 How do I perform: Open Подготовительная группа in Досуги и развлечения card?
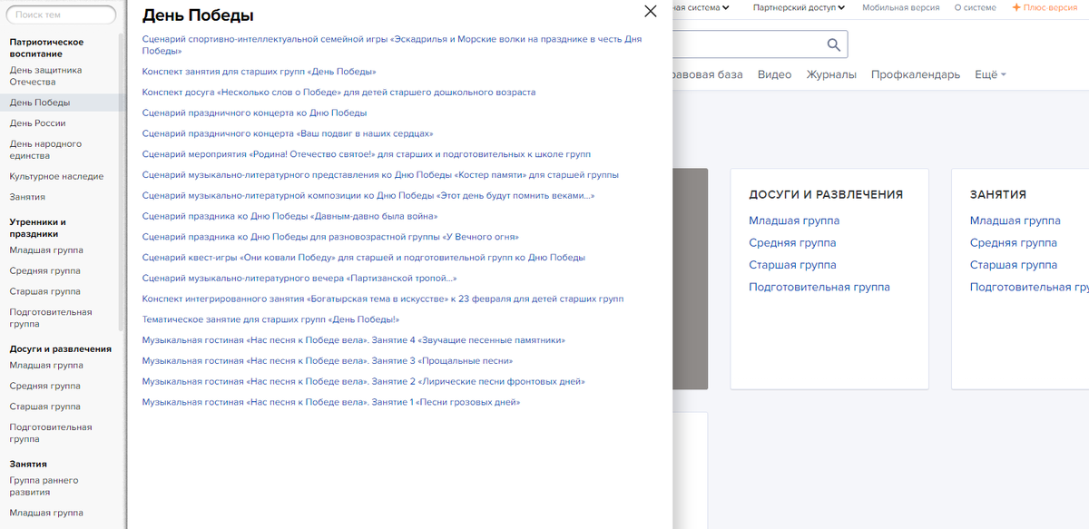pyautogui.click(x=819, y=288)
